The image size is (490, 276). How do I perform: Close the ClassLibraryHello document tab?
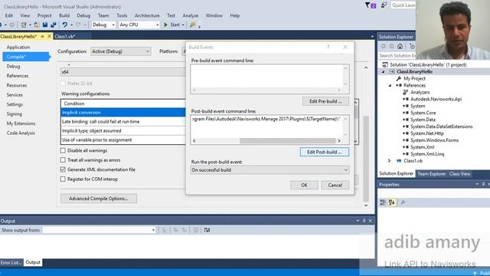pos(49,37)
